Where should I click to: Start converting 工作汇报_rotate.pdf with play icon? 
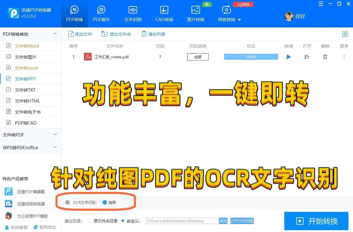289,57
